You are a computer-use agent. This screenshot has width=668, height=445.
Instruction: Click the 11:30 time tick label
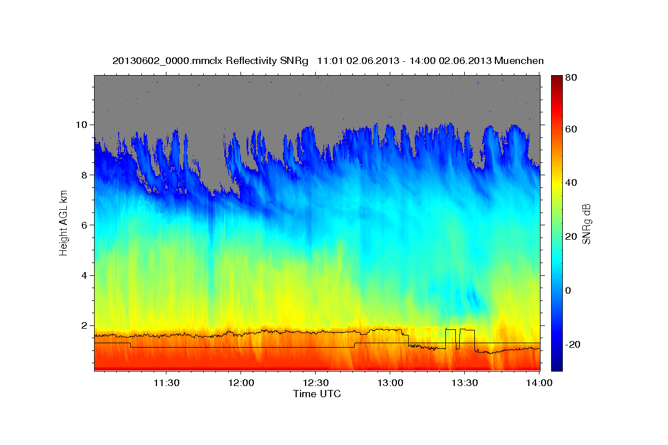166,383
